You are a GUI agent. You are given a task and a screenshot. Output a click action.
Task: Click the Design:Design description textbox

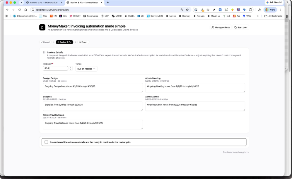(93, 88)
